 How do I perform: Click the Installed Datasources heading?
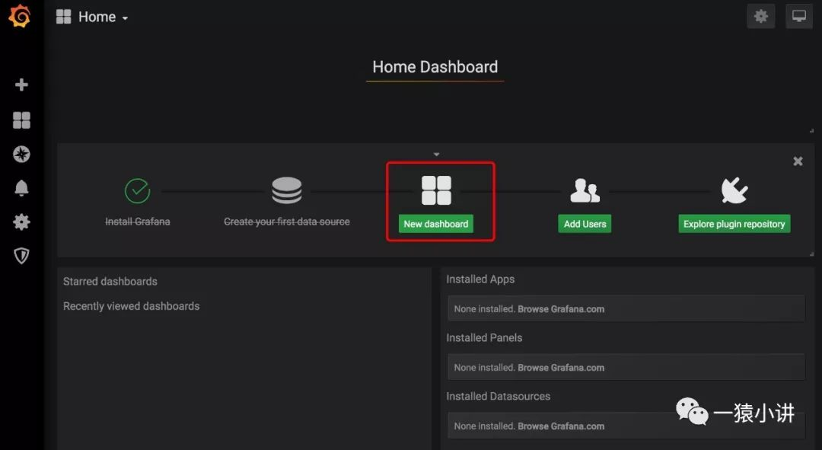click(x=498, y=397)
